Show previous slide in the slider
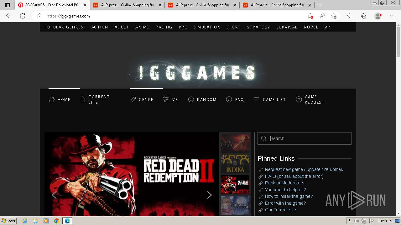 (54, 195)
